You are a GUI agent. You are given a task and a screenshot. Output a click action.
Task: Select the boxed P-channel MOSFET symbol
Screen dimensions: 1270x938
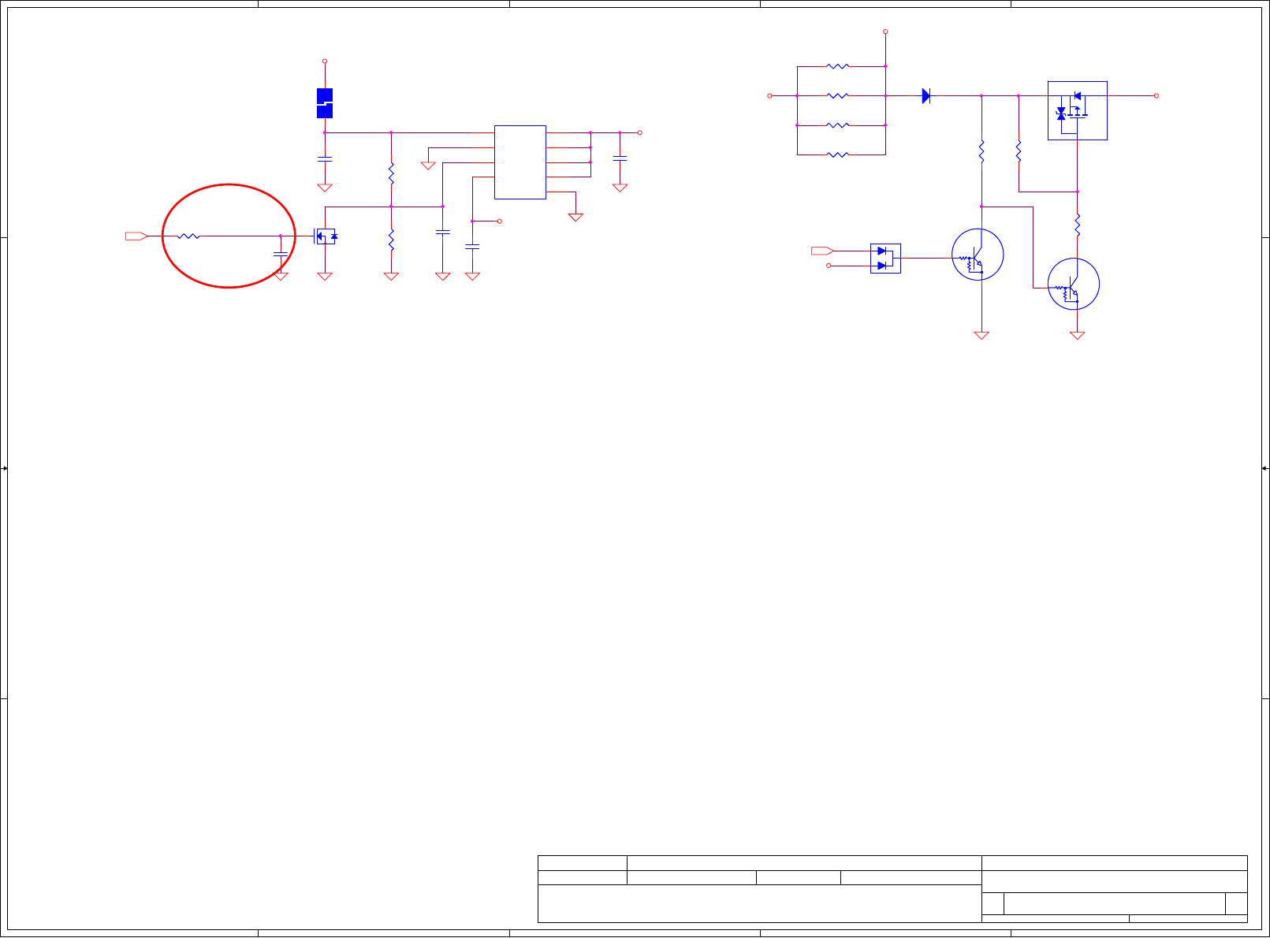click(1077, 111)
